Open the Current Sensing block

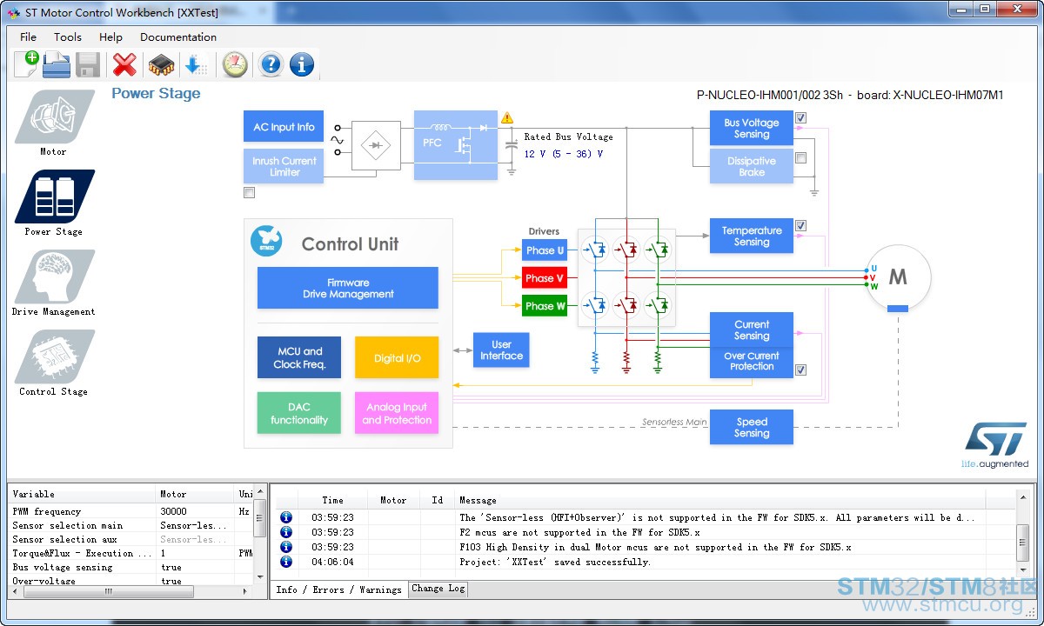[x=752, y=330]
